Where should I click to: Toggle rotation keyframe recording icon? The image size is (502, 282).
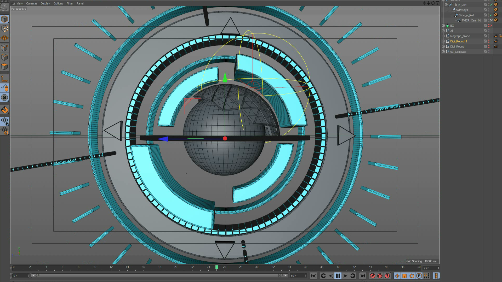click(x=412, y=276)
